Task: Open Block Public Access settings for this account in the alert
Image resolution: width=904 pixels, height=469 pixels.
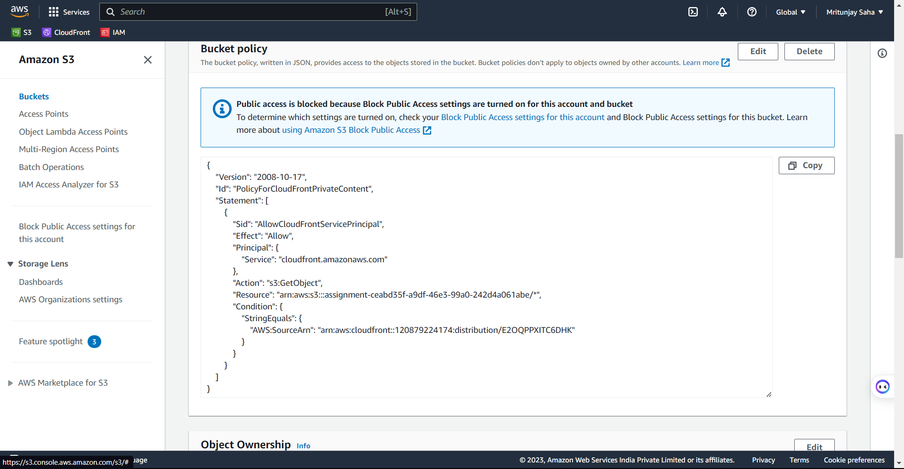Action: tap(523, 117)
